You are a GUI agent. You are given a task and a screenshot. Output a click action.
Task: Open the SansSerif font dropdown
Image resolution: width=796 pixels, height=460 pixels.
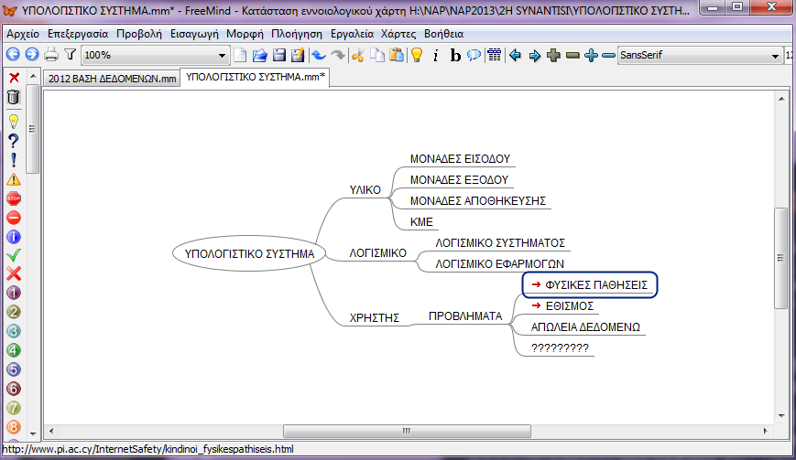click(700, 55)
